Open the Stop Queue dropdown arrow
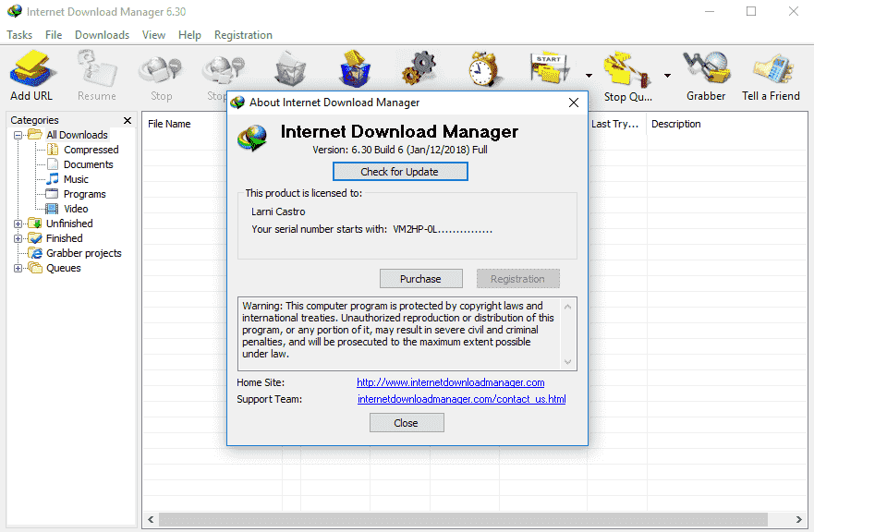Image resolution: width=887 pixels, height=532 pixels. click(x=667, y=75)
